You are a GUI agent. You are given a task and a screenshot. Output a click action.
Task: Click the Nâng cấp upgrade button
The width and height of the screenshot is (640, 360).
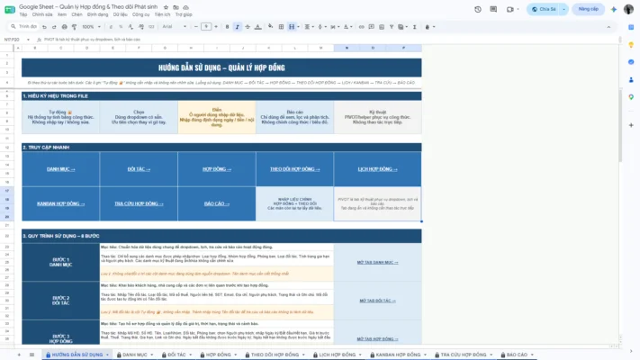pyautogui.click(x=588, y=9)
